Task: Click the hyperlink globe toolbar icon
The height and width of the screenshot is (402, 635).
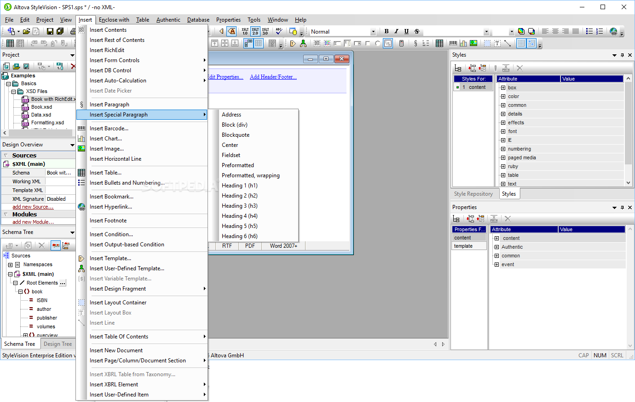Action: [x=613, y=31]
